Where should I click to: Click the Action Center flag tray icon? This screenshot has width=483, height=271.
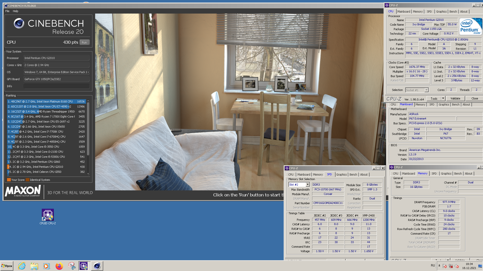(x=445, y=266)
